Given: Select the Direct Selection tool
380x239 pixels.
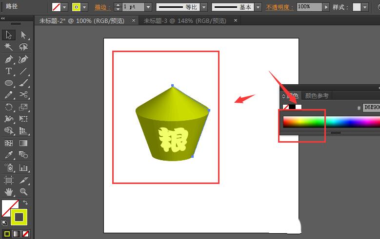Looking at the screenshot, I should click(x=23, y=35).
